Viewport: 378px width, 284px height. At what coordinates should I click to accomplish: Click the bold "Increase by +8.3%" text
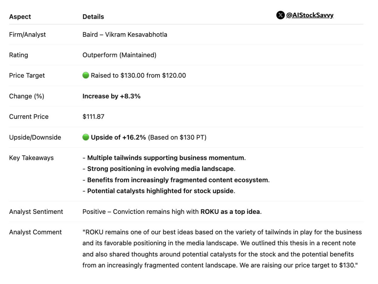pyautogui.click(x=112, y=96)
